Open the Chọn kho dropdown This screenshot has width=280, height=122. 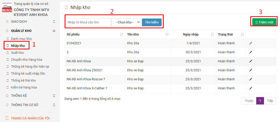[x=126, y=22]
